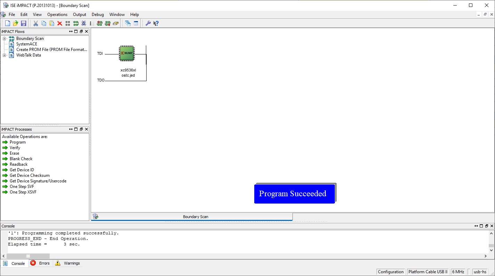Run One Step XSVF operation
This screenshot has height=276, width=495.
(23, 192)
